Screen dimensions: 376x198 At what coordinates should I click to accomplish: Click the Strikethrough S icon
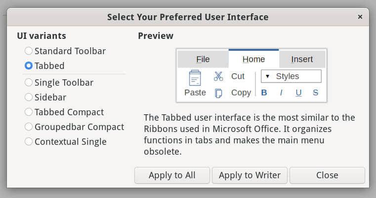coord(315,93)
